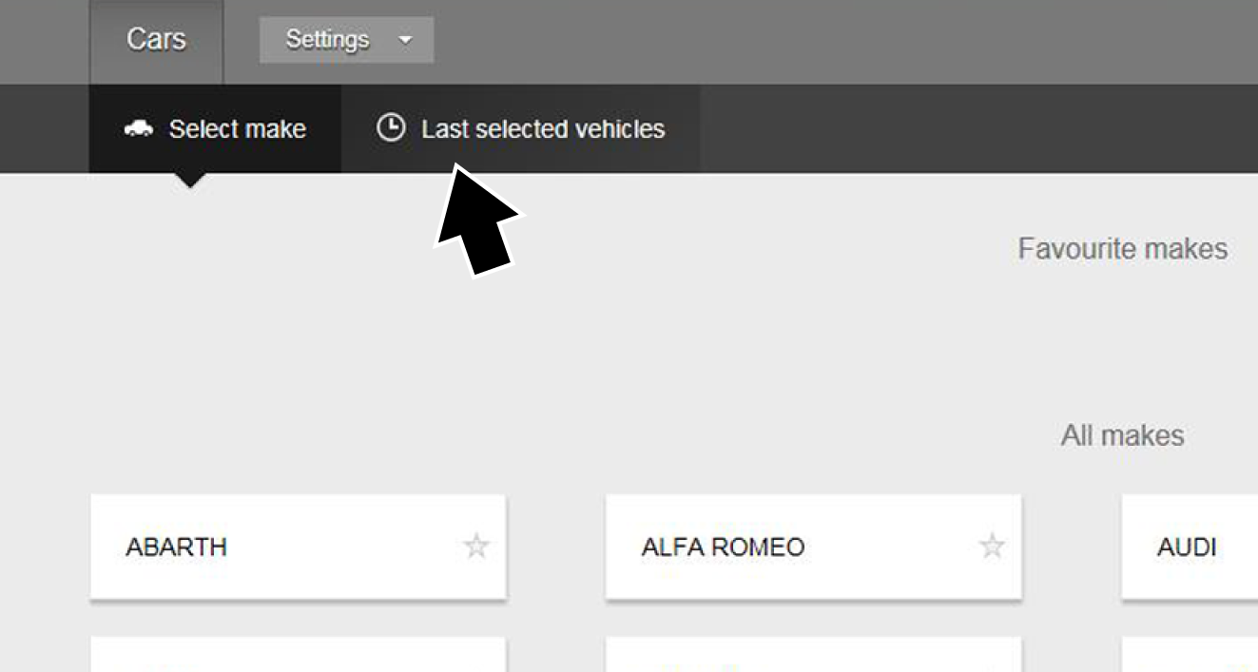Pick the AUDI make card
Viewport: 1258px width, 672px height.
tap(1189, 547)
